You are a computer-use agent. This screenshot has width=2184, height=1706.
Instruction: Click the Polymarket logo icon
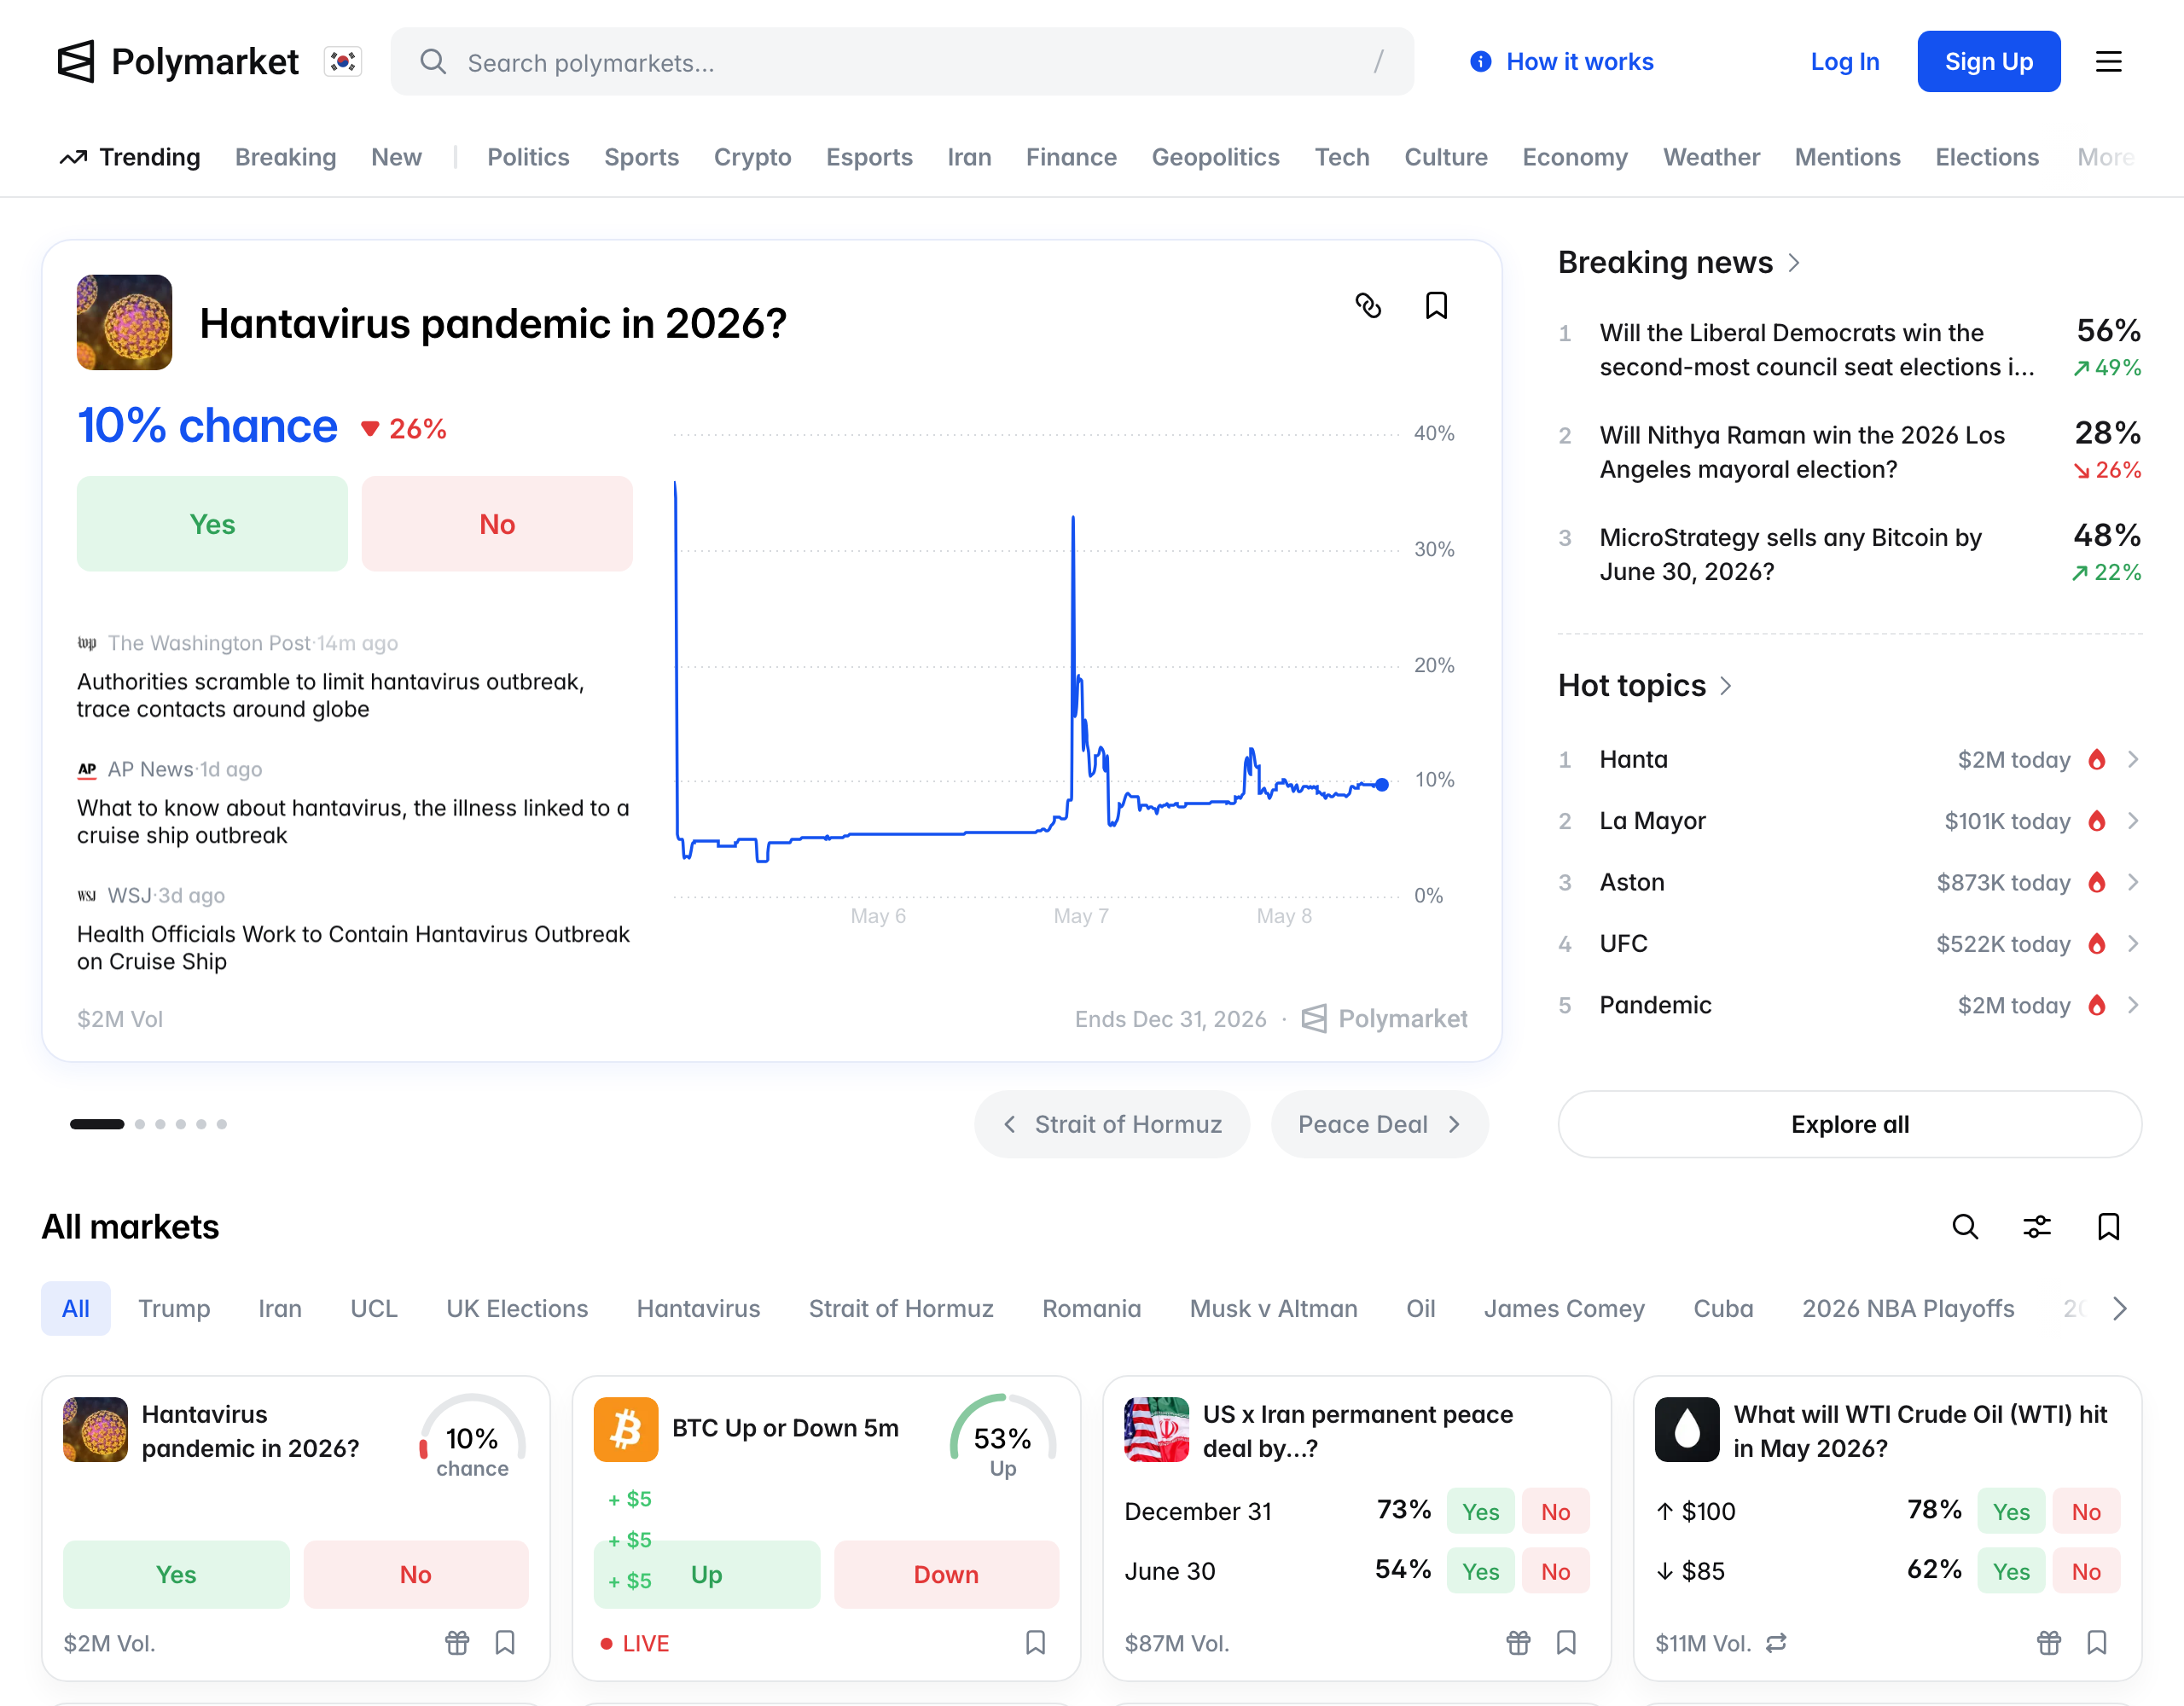tap(76, 62)
